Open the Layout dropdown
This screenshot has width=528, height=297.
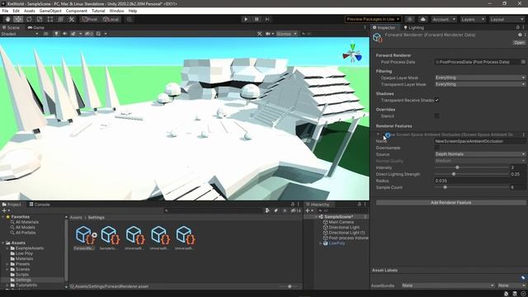(x=507, y=19)
